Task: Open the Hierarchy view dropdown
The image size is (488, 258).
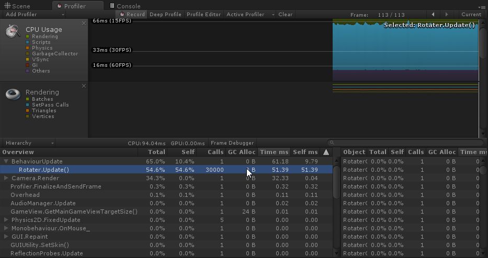Action: 29,143
